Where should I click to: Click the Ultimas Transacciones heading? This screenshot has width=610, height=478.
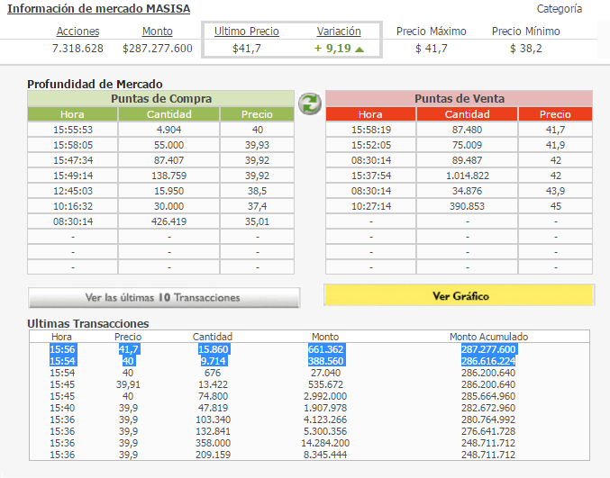88,323
